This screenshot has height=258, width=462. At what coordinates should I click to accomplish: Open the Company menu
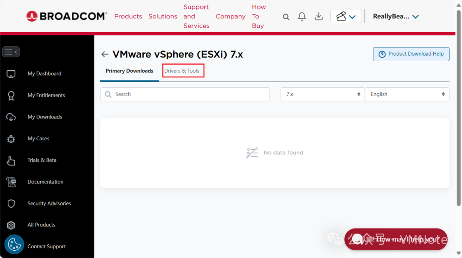[231, 17]
